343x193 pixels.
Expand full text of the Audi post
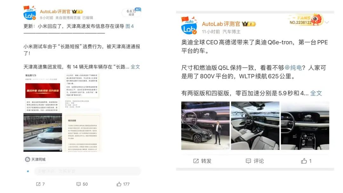click(316, 93)
